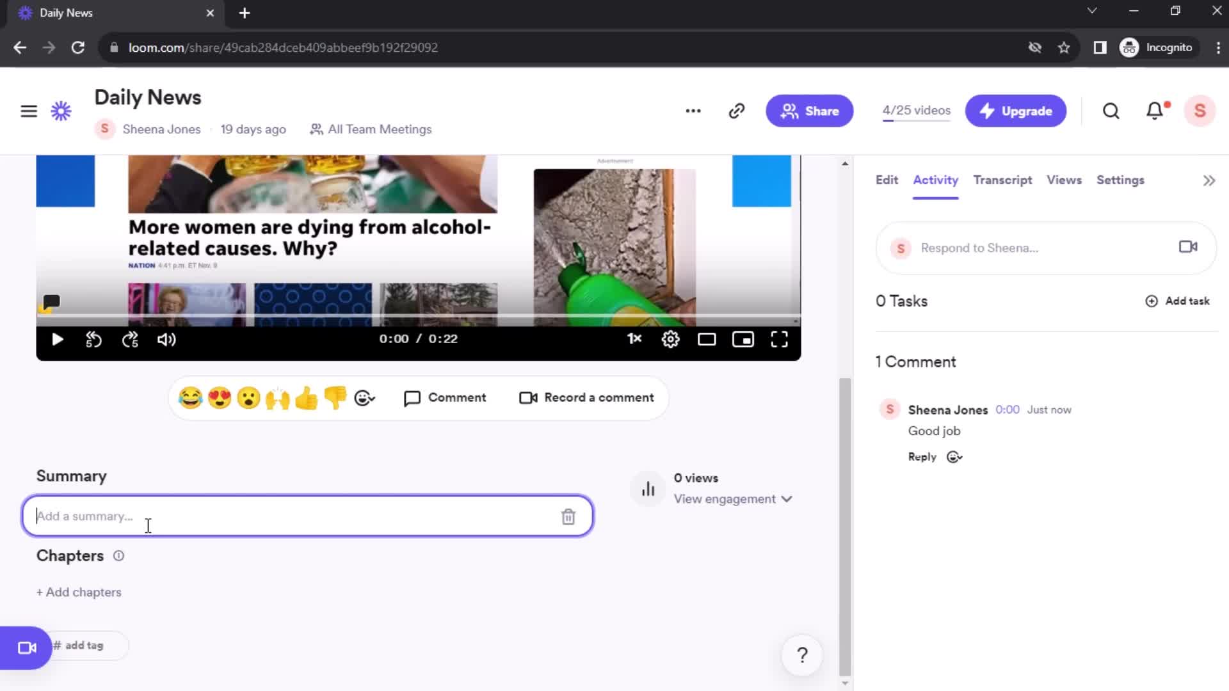Image resolution: width=1229 pixels, height=691 pixels.
Task: Toggle theater mode with rectangle icon
Action: (707, 339)
